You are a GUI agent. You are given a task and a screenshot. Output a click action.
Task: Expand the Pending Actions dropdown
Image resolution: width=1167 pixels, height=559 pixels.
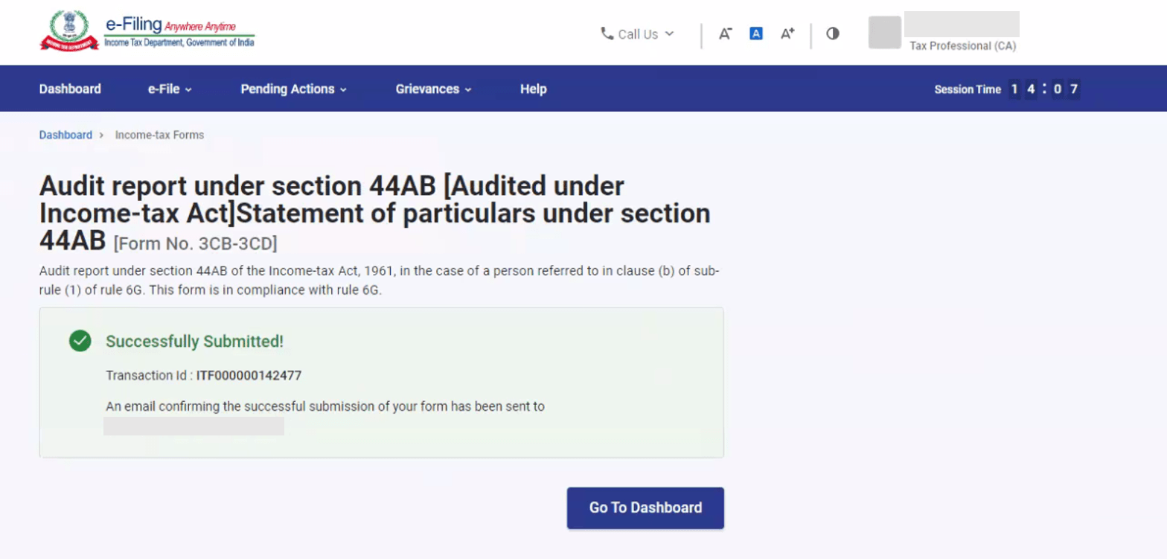tap(292, 89)
